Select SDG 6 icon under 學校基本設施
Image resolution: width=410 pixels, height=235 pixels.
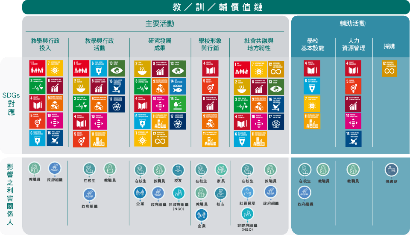pos(312,86)
